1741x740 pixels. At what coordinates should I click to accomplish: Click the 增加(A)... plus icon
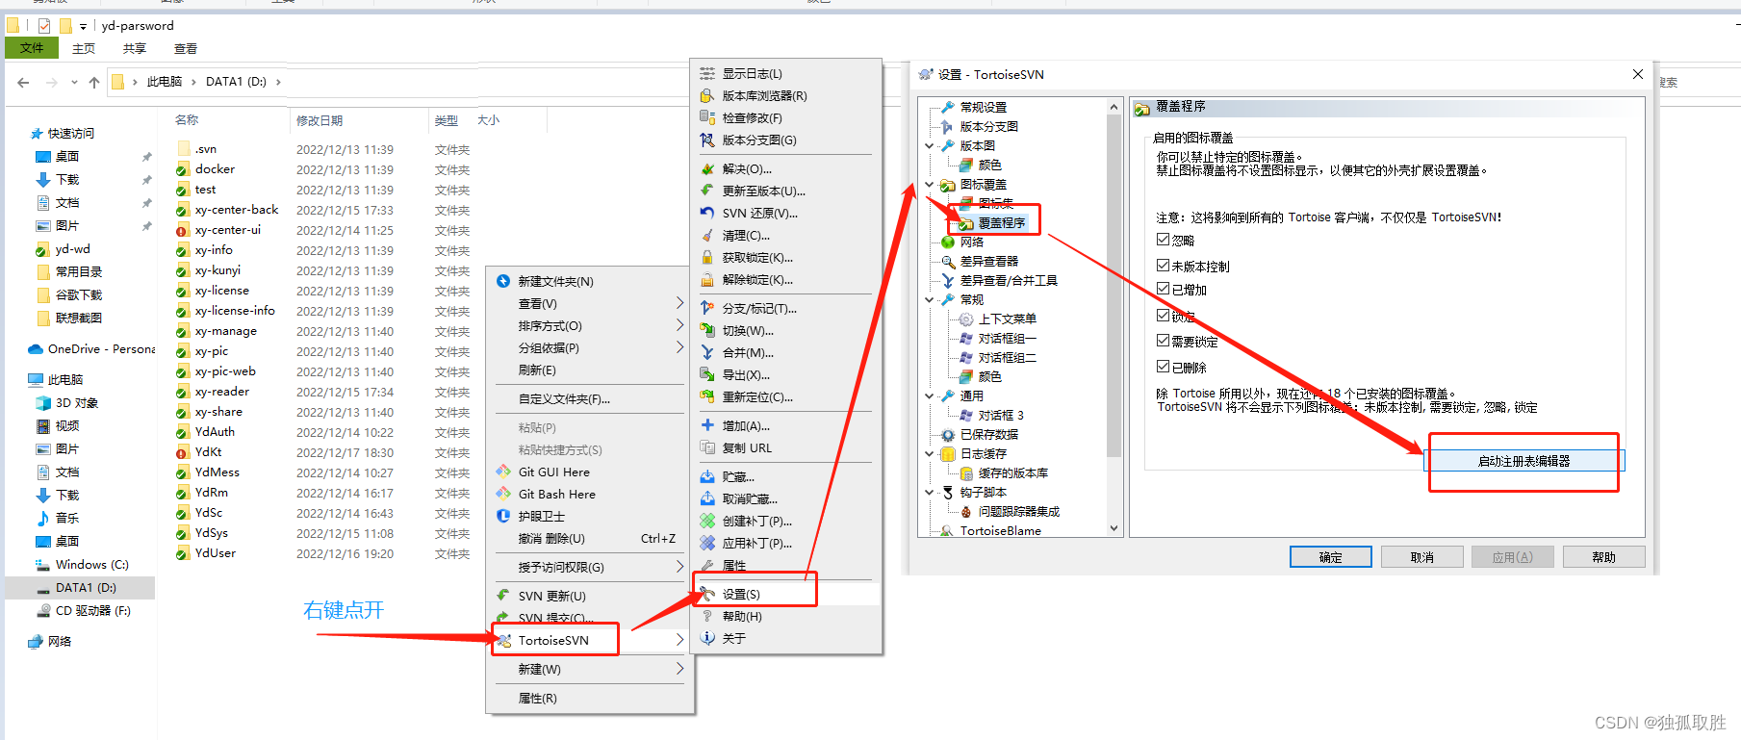tap(707, 425)
